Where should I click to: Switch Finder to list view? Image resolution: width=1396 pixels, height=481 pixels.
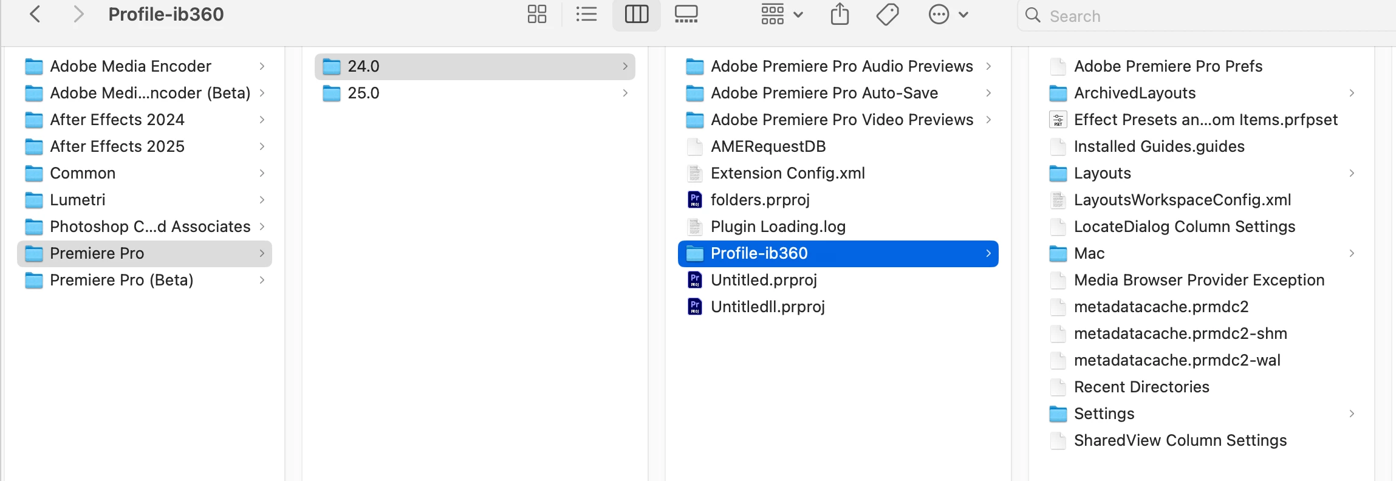click(586, 14)
